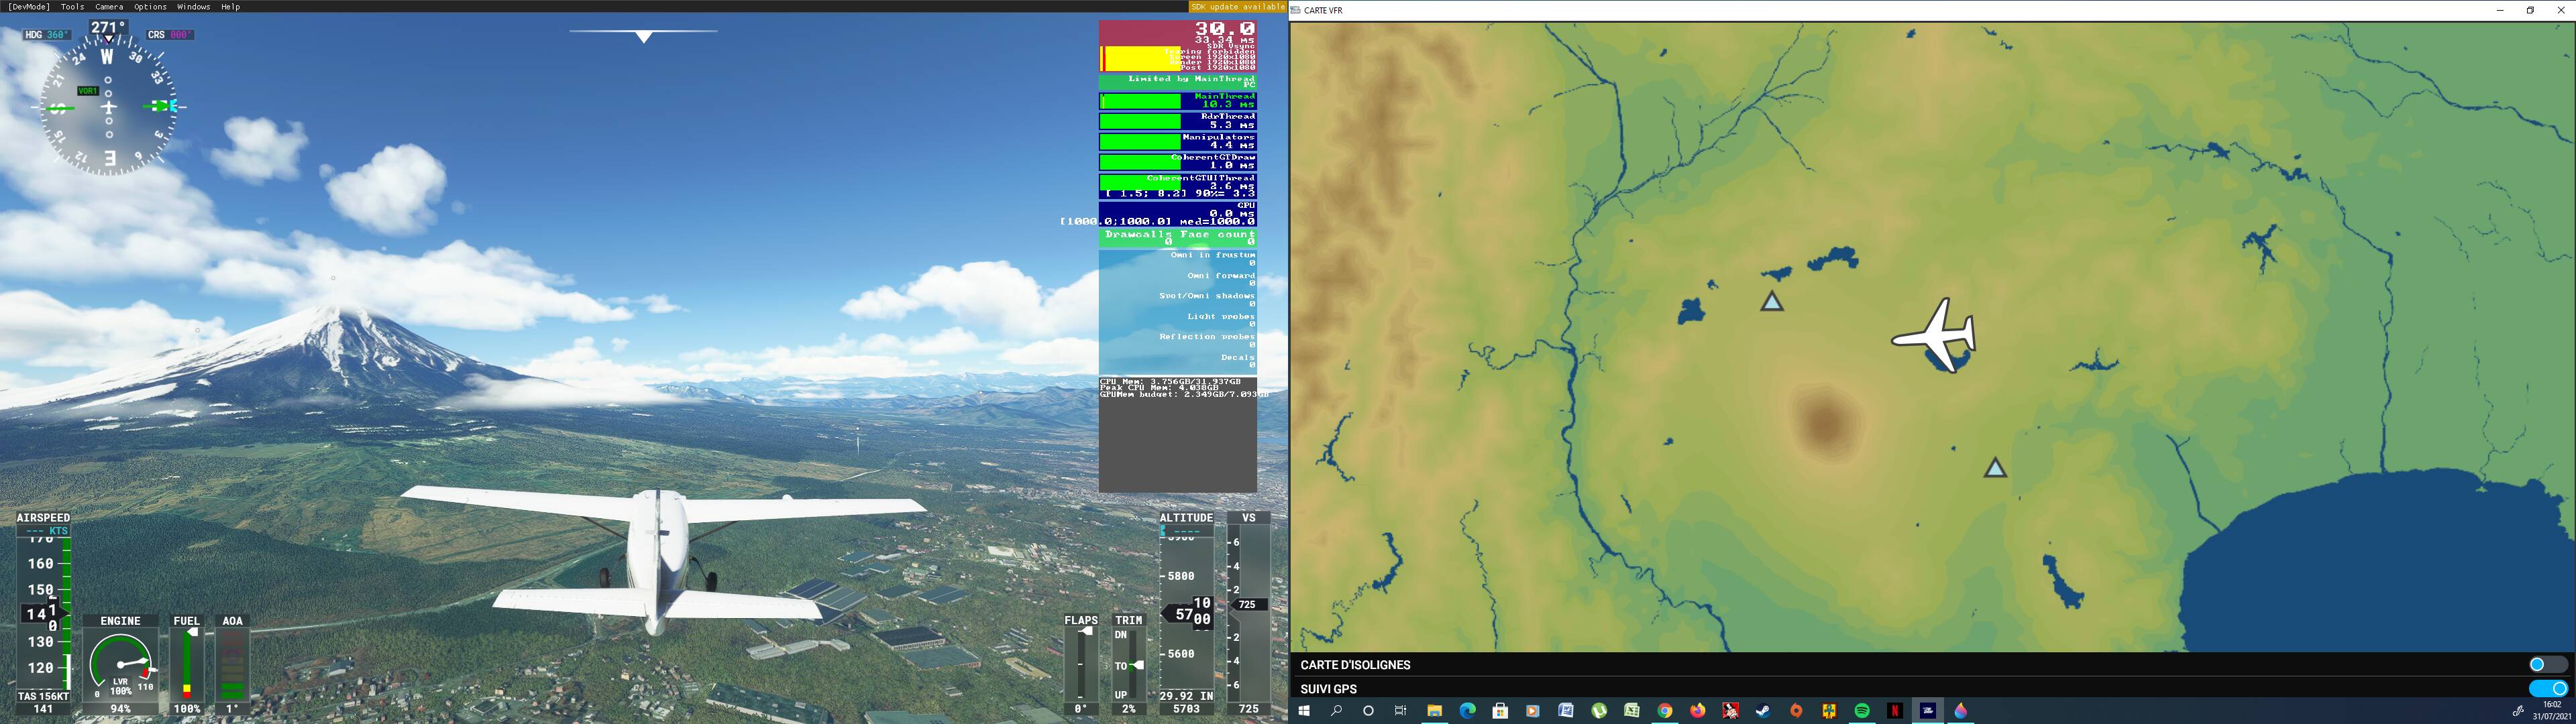Launch Firefox from taskbar

(1698, 711)
